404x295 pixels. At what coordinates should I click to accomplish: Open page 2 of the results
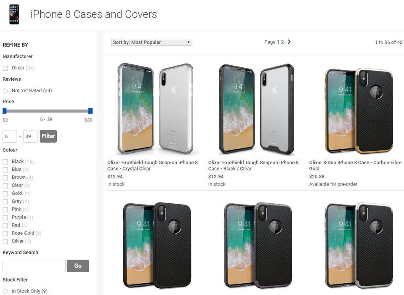coord(283,42)
